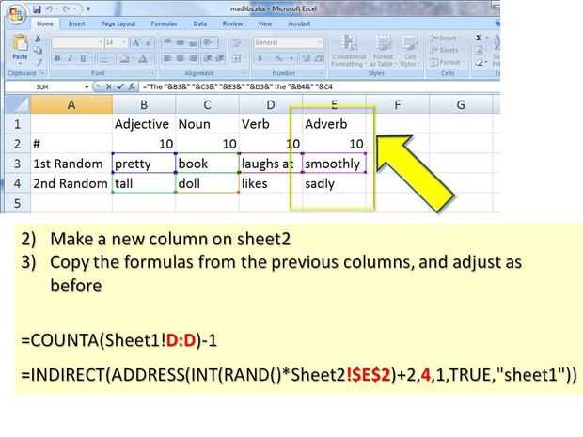Cancel formula entry with X button
Image resolution: width=583 pixels, height=437 pixels.
[108, 86]
